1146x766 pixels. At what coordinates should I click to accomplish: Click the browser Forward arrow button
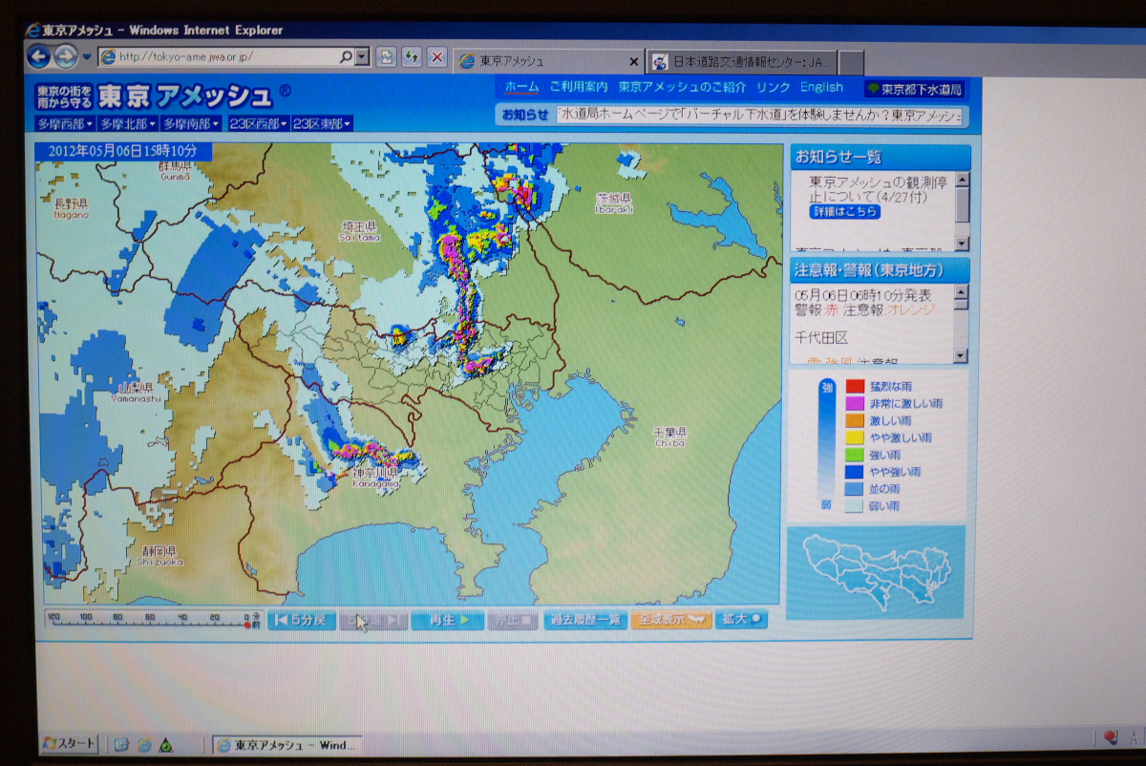tap(66, 56)
